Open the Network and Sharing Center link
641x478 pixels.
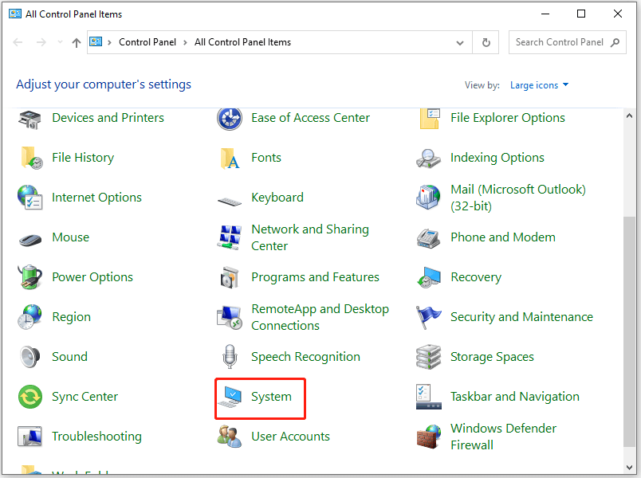pyautogui.click(x=310, y=237)
